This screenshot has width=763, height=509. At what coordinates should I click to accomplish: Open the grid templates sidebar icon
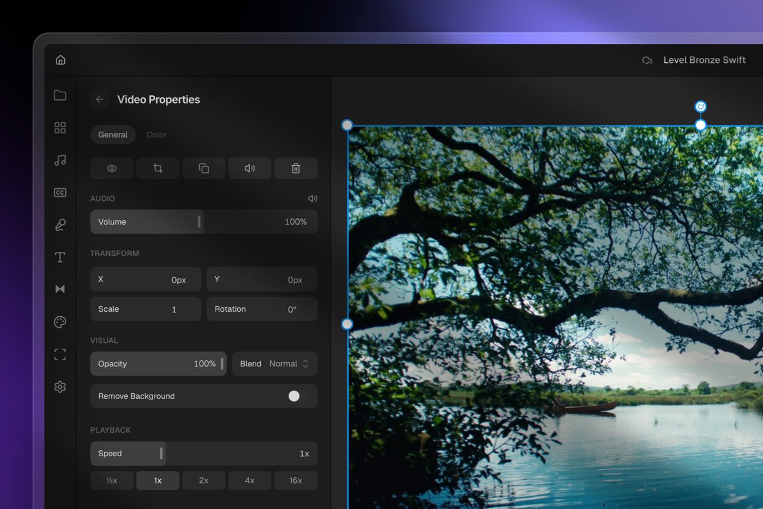(x=60, y=128)
